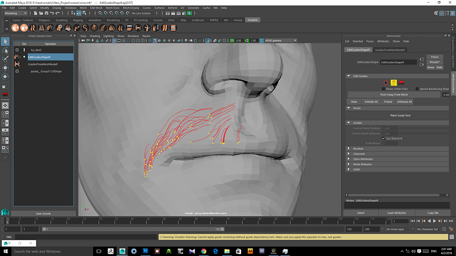
Task: Expand the Brushes section
Action: tap(358, 149)
